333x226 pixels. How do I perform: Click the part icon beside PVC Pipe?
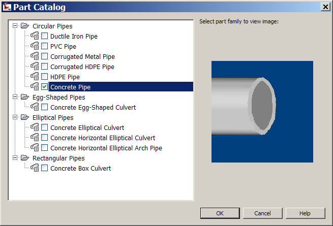tap(35, 46)
